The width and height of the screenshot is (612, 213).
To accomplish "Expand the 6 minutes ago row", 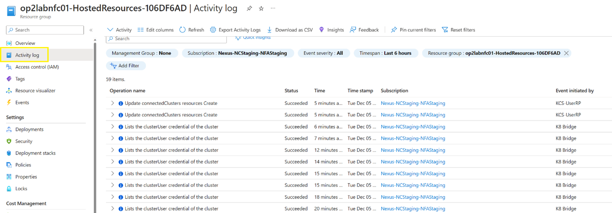I will click(x=112, y=127).
